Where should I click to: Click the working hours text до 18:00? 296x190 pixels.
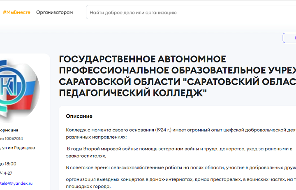click(8, 164)
